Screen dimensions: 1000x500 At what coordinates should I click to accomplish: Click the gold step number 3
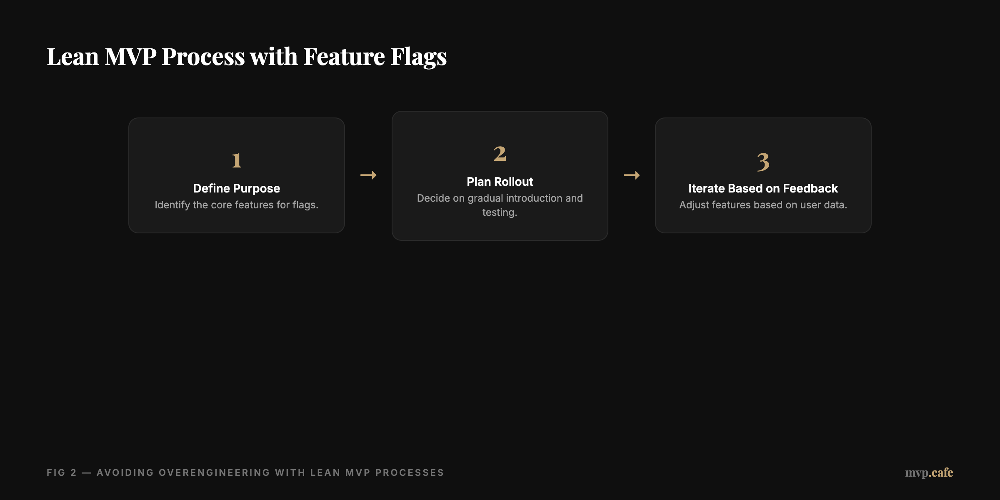pos(763,162)
